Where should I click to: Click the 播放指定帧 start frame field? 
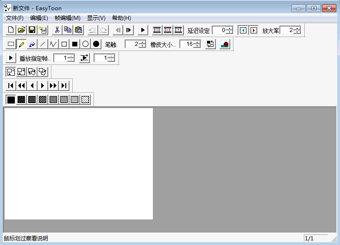point(61,58)
